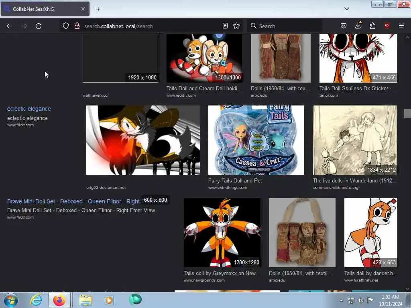Image resolution: width=411 pixels, height=308 pixels.
Task: Open Fairy Tails Doll and Pet thumbnail
Action: 256,140
